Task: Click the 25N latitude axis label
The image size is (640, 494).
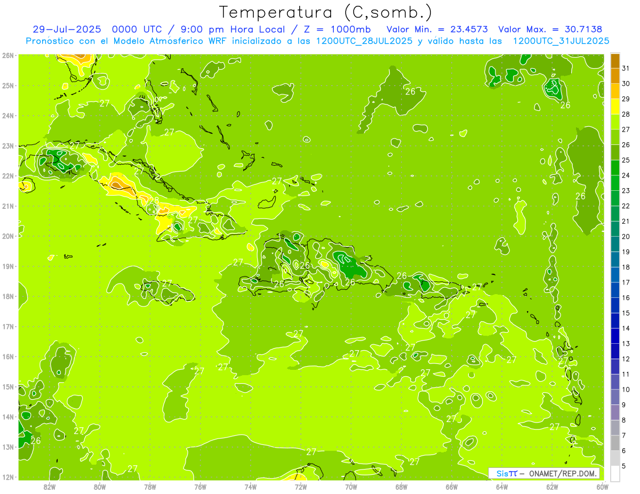Action: click(x=7, y=85)
